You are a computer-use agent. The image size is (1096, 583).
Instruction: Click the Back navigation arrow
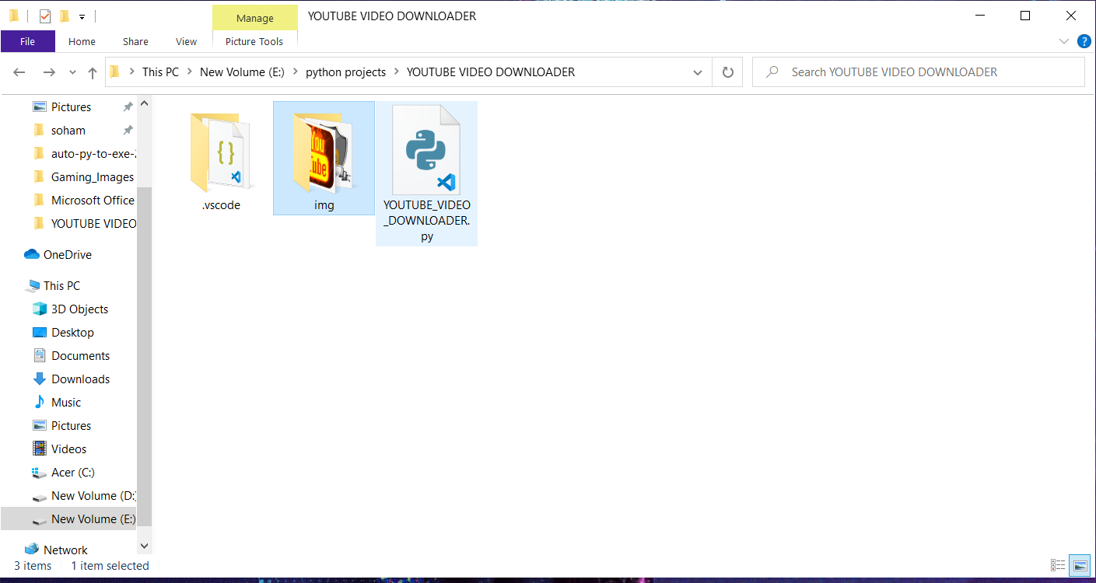19,72
